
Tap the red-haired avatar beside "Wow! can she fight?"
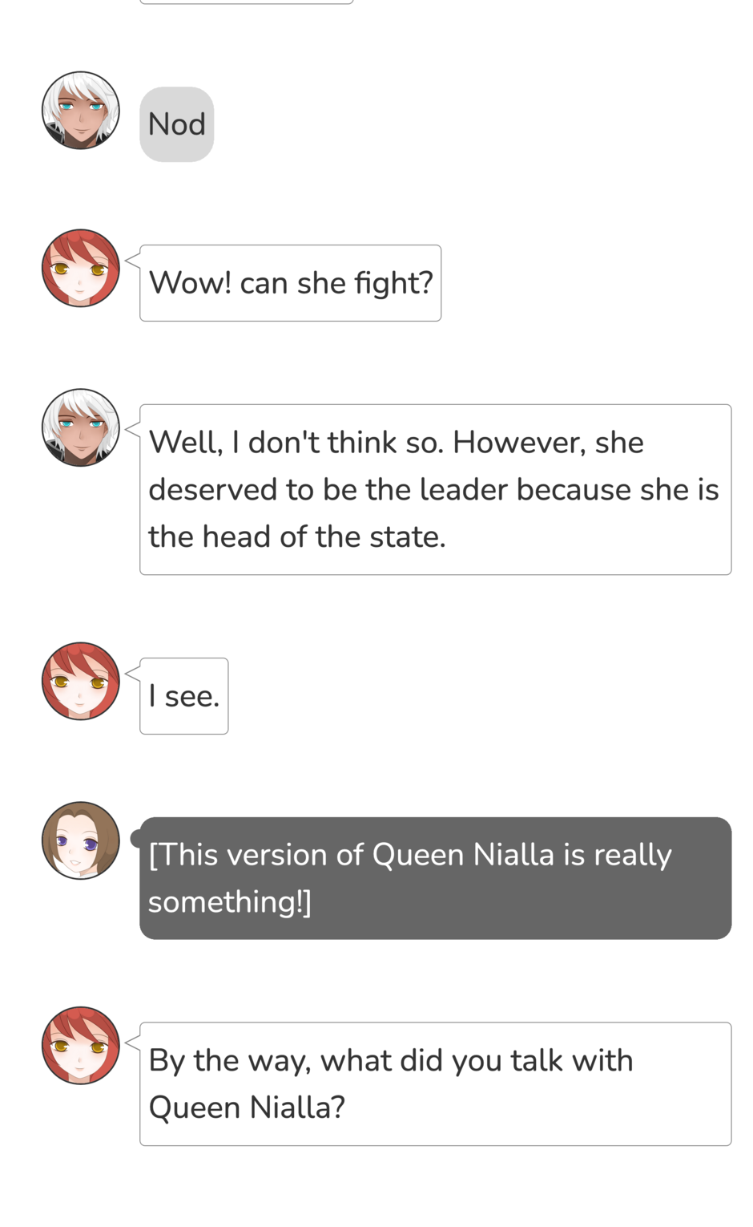80,268
